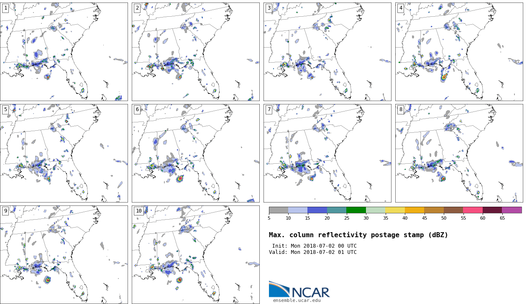527x304 pixels.
Task: Pick the yellow 35–40 dBZ color swatch
Action: pos(395,210)
